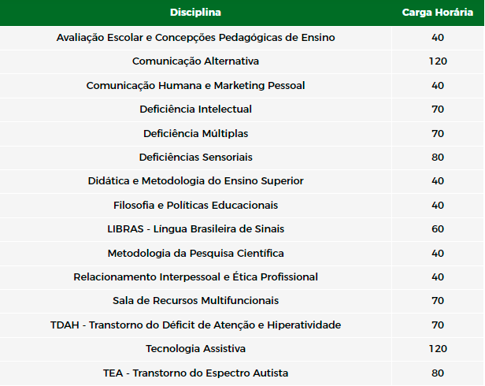Click the Deficiência Múltiplas entry
Screen dimensions: 485x386
[195, 133]
